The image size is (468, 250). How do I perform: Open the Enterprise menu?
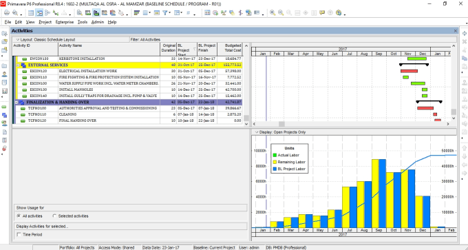point(65,22)
